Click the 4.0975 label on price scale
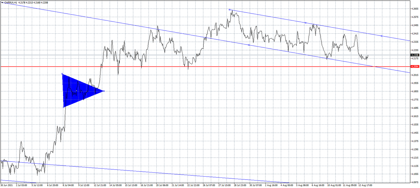The height and width of the screenshot is (188, 420). point(415,182)
